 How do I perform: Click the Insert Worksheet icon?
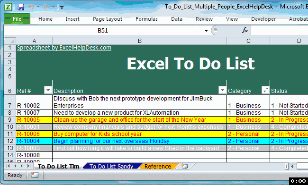pos(184,166)
